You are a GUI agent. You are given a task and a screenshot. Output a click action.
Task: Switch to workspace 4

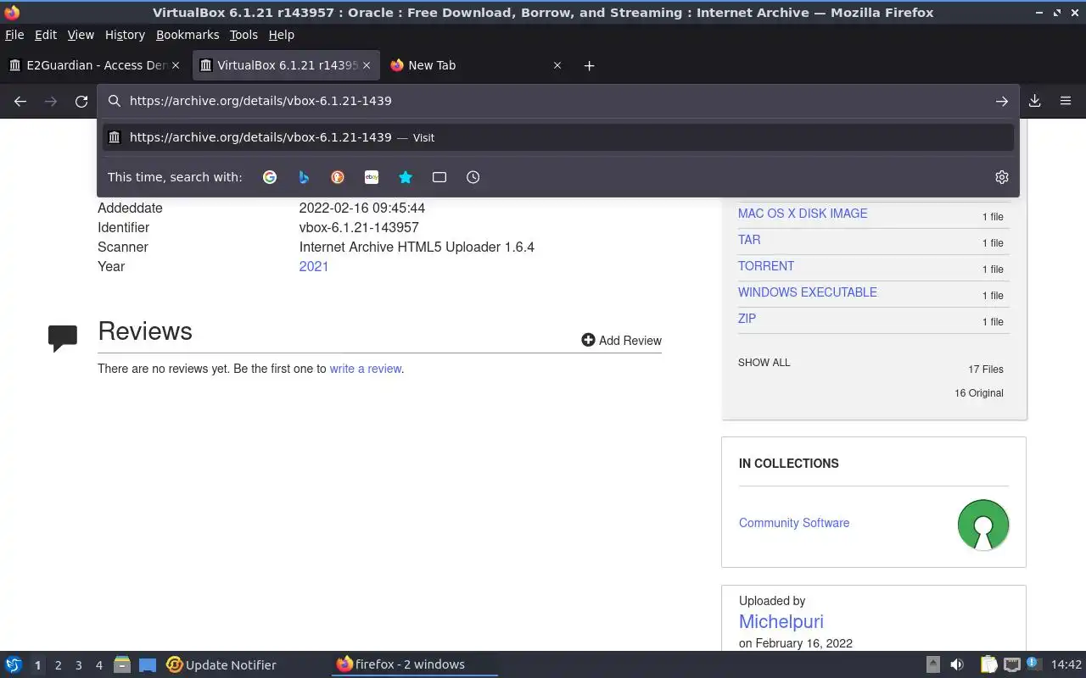(98, 665)
